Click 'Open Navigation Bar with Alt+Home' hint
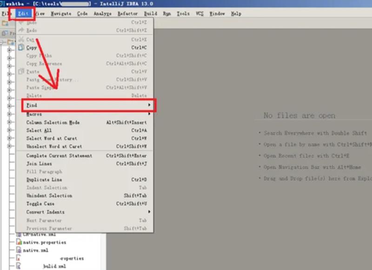This screenshot has height=270, width=372. coord(312,167)
